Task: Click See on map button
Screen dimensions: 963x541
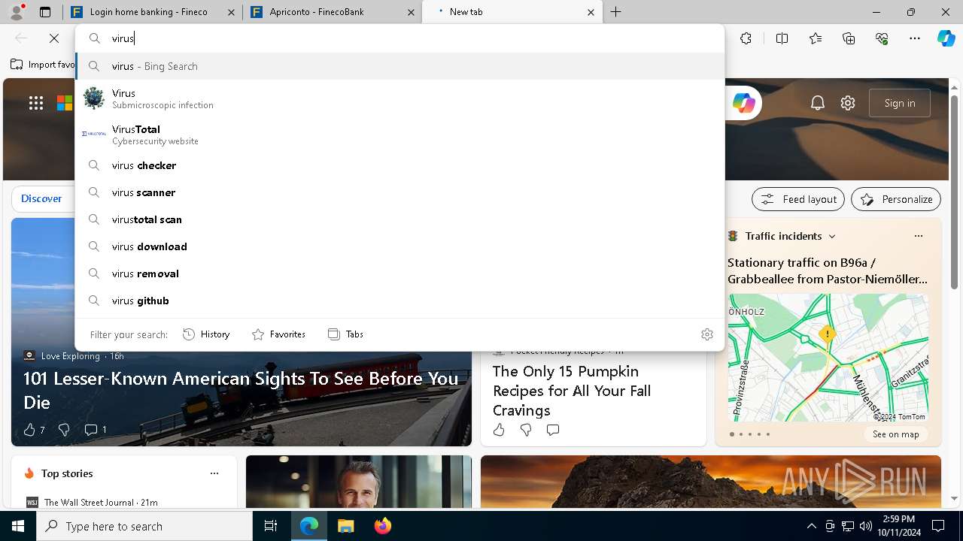Action: [895, 434]
